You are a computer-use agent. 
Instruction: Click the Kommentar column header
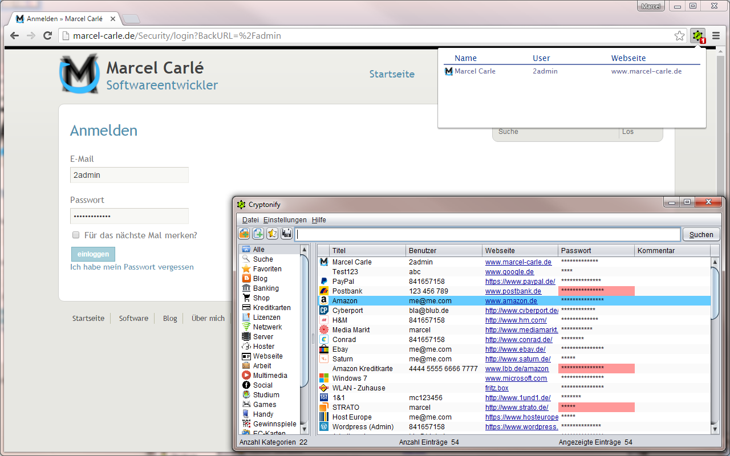coord(672,251)
